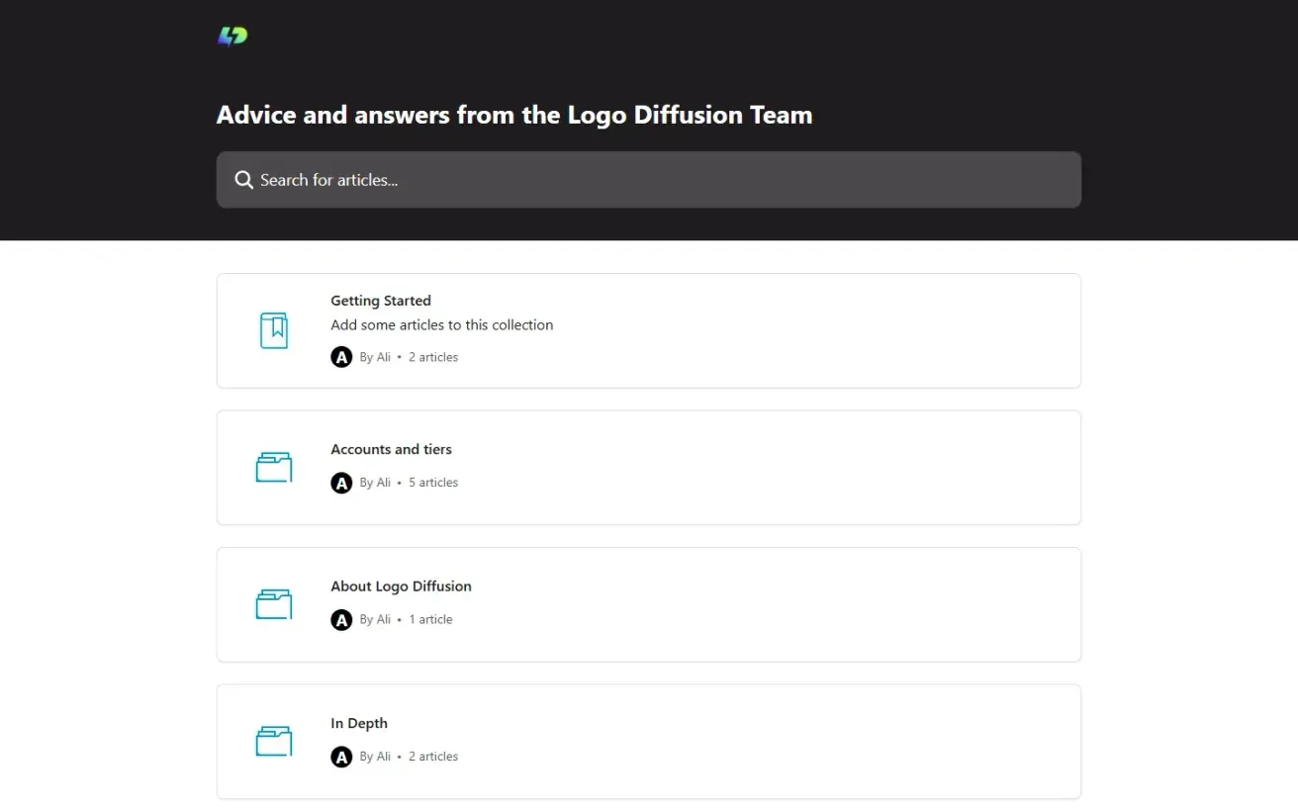Image resolution: width=1298 pixels, height=811 pixels.
Task: Click the magnifying glass search icon
Action: click(x=243, y=180)
